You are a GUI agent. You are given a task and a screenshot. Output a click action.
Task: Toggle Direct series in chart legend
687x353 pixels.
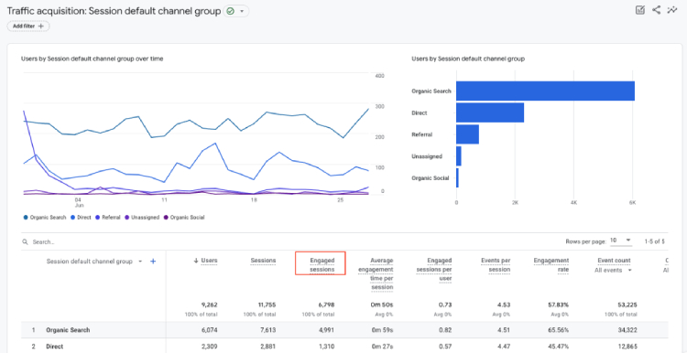pyautogui.click(x=81, y=218)
